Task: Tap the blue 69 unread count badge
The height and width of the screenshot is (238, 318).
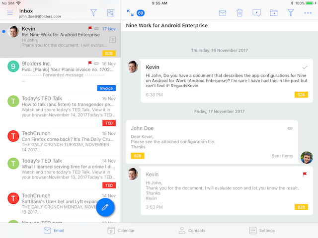Action: coord(141,13)
